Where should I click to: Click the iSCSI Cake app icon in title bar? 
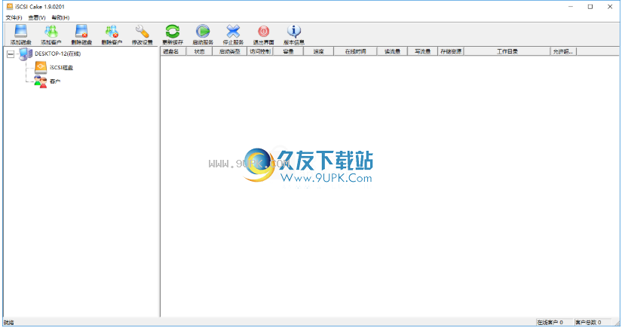(x=10, y=6)
